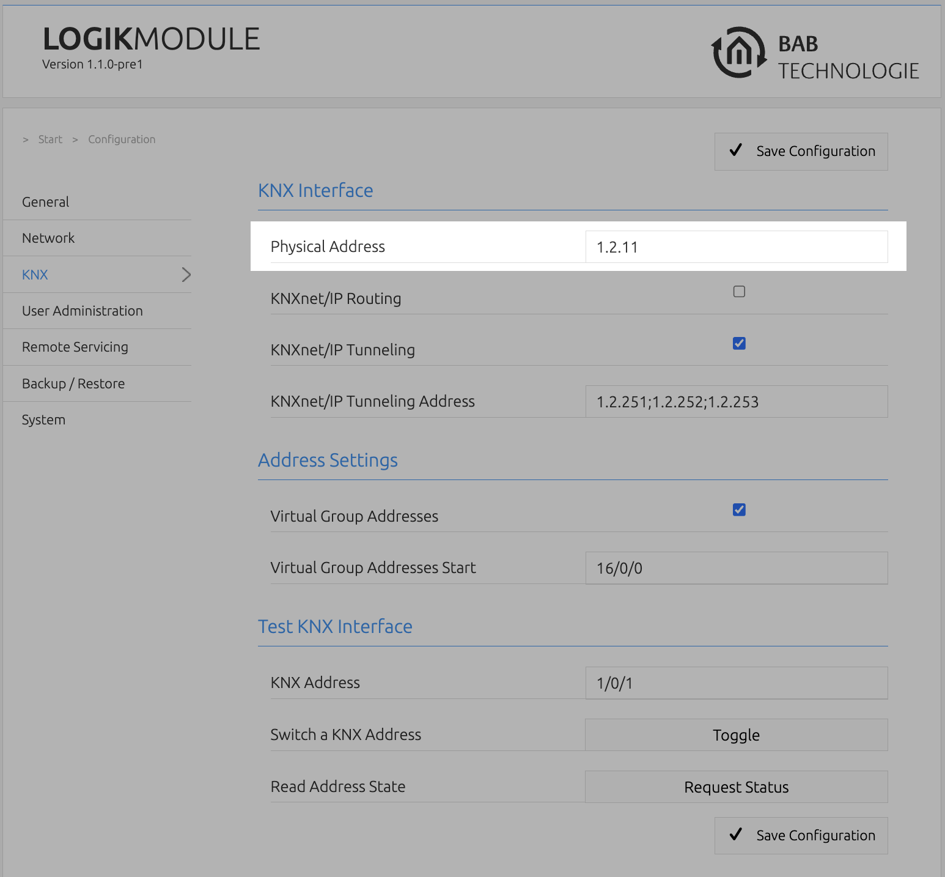Enable the KNXnet/IP Routing checkbox
Image resolution: width=945 pixels, height=877 pixels.
739,292
